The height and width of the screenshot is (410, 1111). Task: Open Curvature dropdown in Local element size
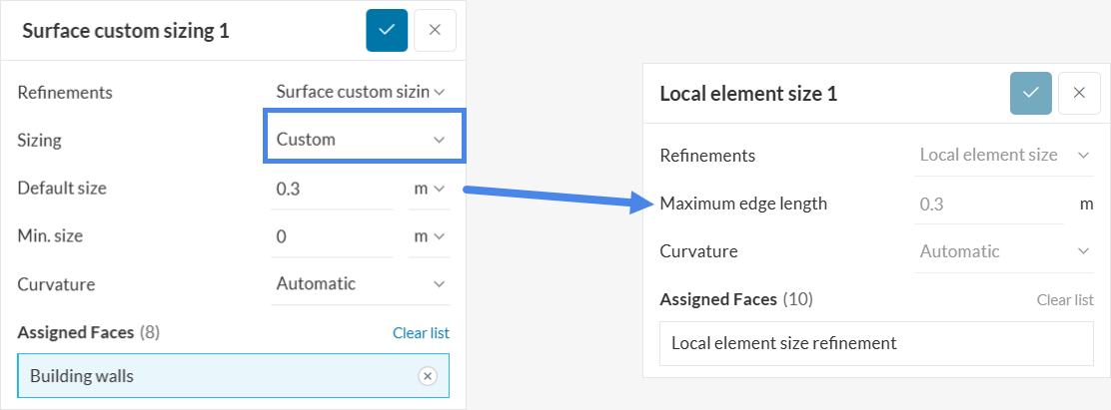pyautogui.click(x=1004, y=251)
